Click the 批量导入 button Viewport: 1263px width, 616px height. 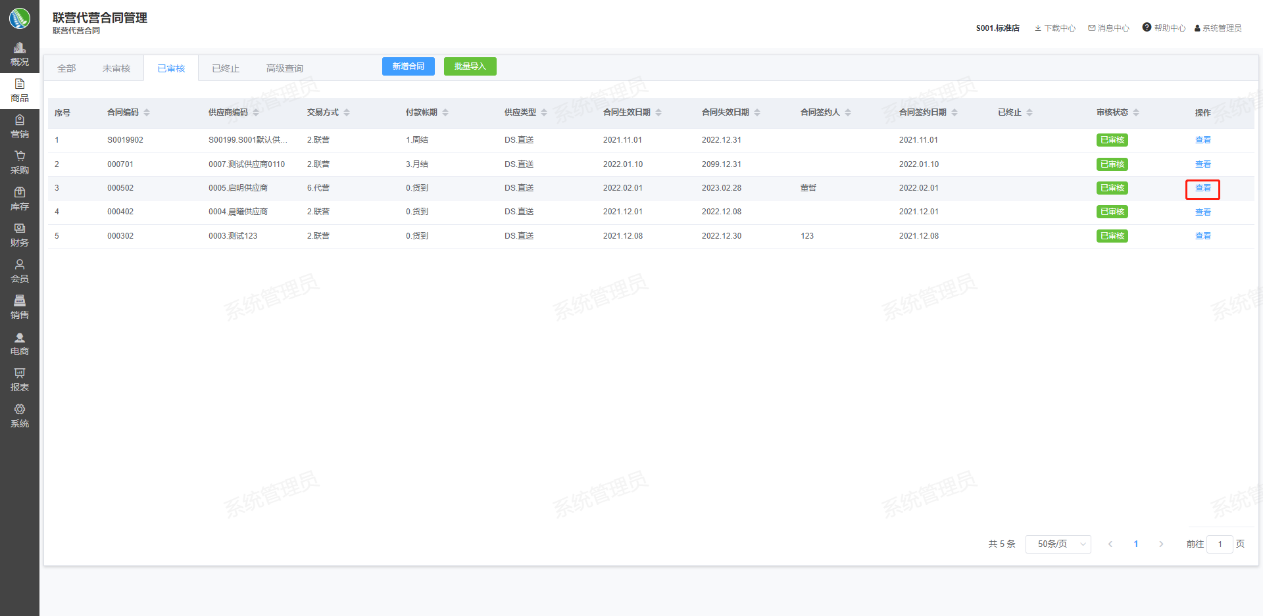470,66
